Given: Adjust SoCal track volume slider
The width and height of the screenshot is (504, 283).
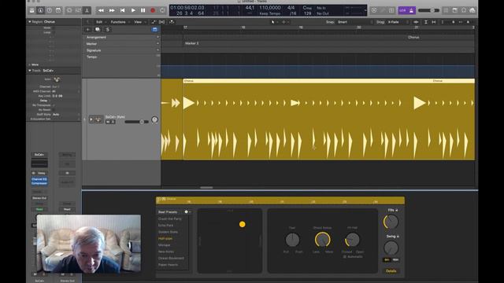Looking at the screenshot, I should click(136, 122).
